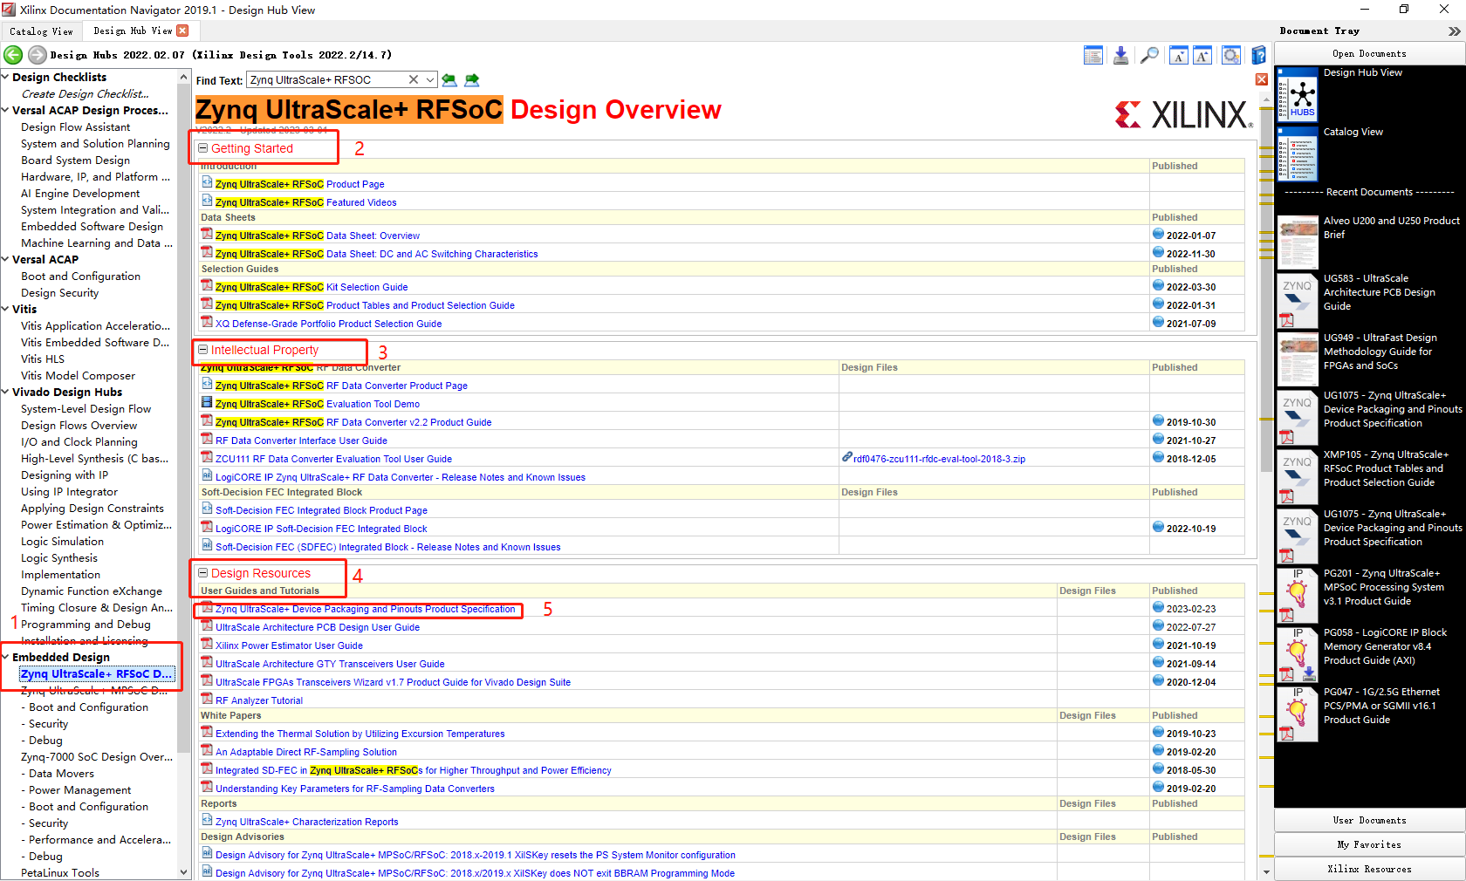Click globe icon next to 2022-01-07 date
The height and width of the screenshot is (881, 1466).
click(1158, 235)
